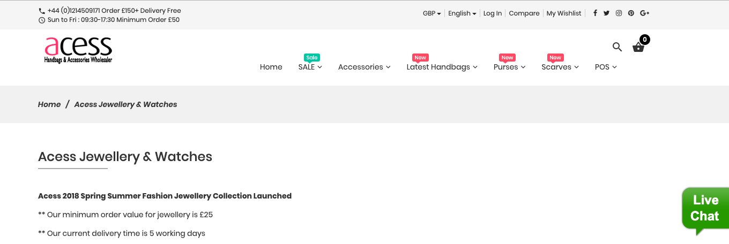The width and height of the screenshot is (729, 244).
Task: Click the Log In link
Action: (493, 13)
